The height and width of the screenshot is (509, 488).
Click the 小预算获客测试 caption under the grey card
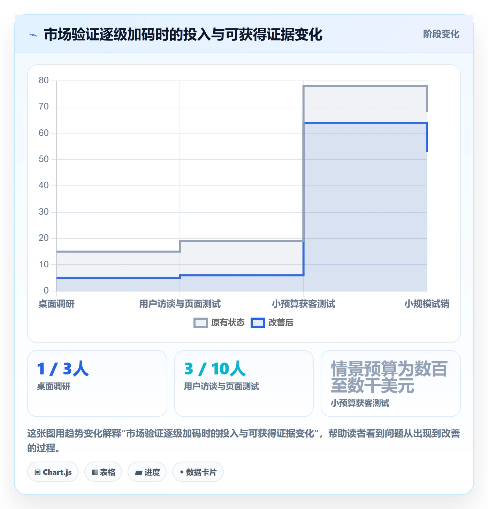360,403
